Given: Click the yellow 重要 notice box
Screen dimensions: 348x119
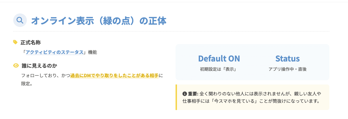Looking at the screenshot, I should [252, 97].
